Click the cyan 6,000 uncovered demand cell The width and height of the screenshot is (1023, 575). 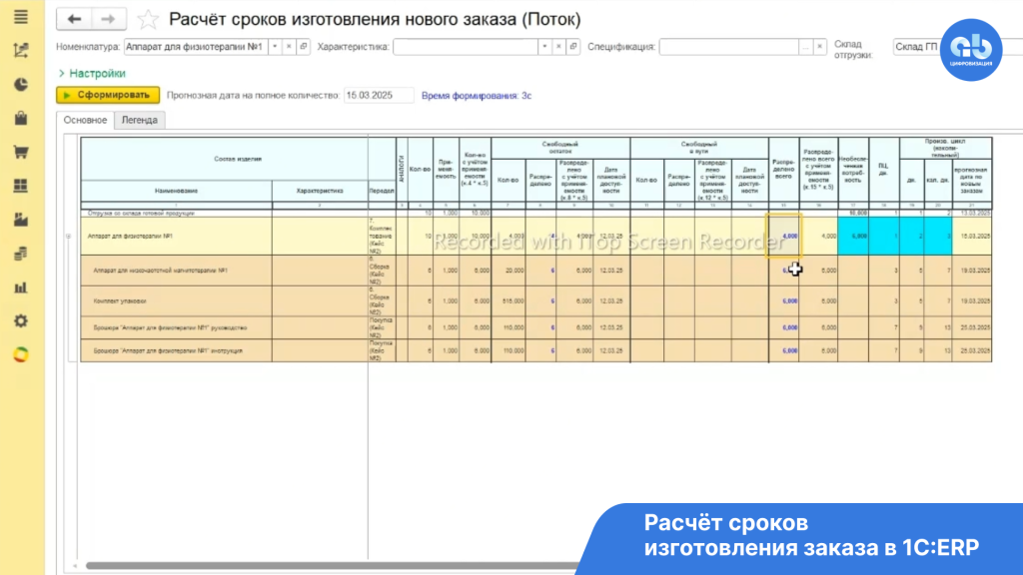coord(853,236)
